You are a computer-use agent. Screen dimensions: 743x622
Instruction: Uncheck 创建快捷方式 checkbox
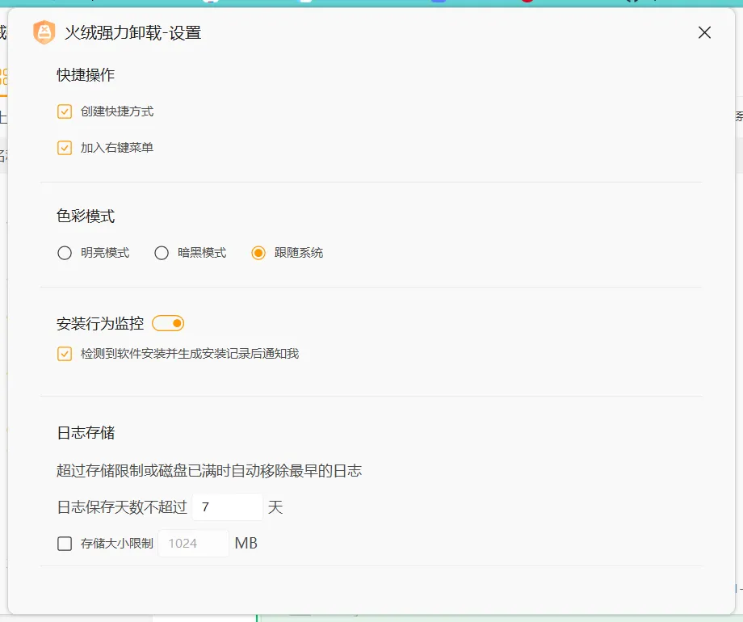point(65,111)
